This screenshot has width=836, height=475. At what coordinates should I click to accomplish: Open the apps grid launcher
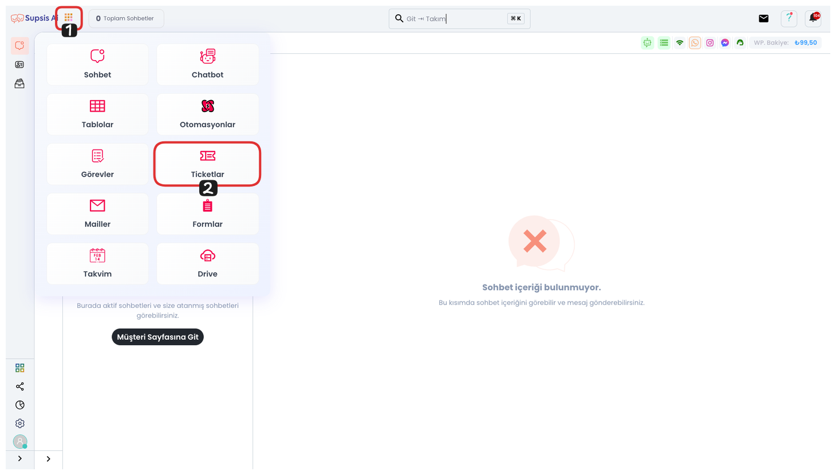point(69,18)
